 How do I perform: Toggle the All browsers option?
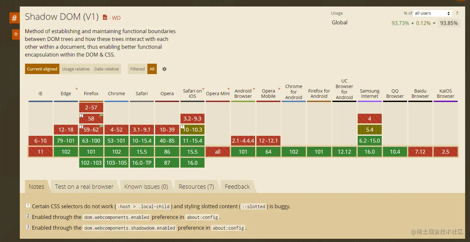tap(152, 69)
